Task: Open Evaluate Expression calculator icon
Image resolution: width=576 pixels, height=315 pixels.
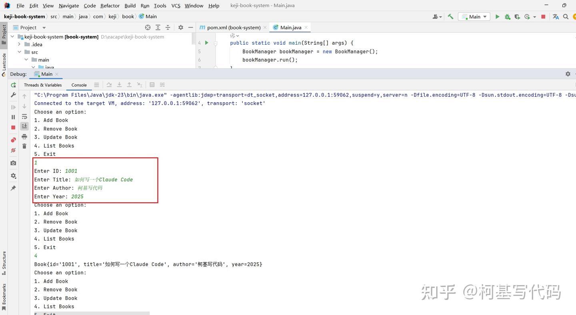Action: 152,85
